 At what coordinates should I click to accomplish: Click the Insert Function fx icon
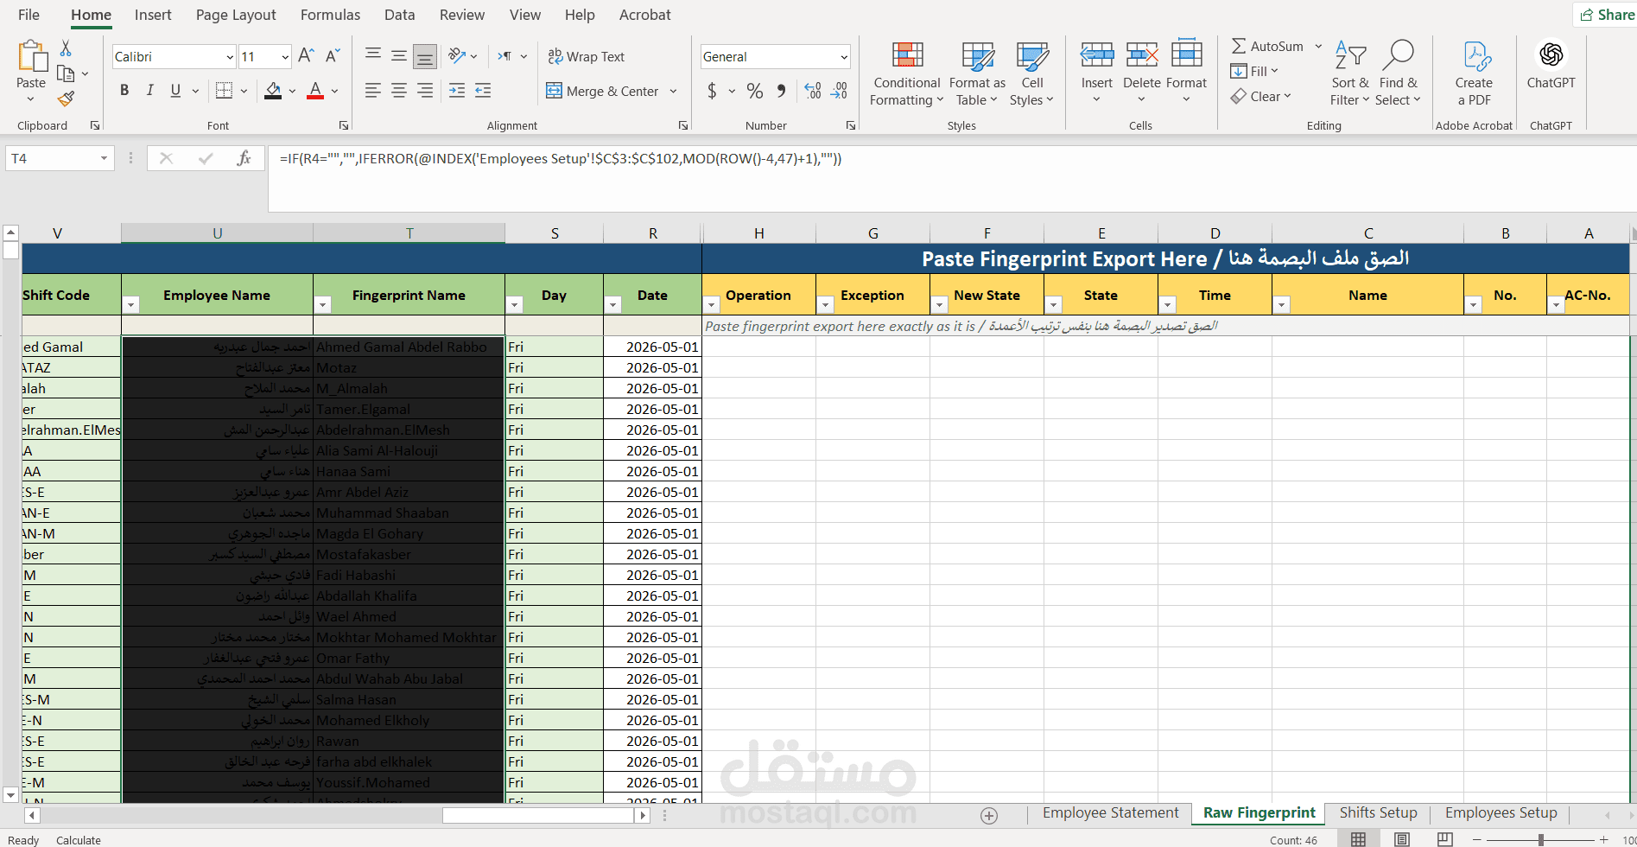pos(244,158)
